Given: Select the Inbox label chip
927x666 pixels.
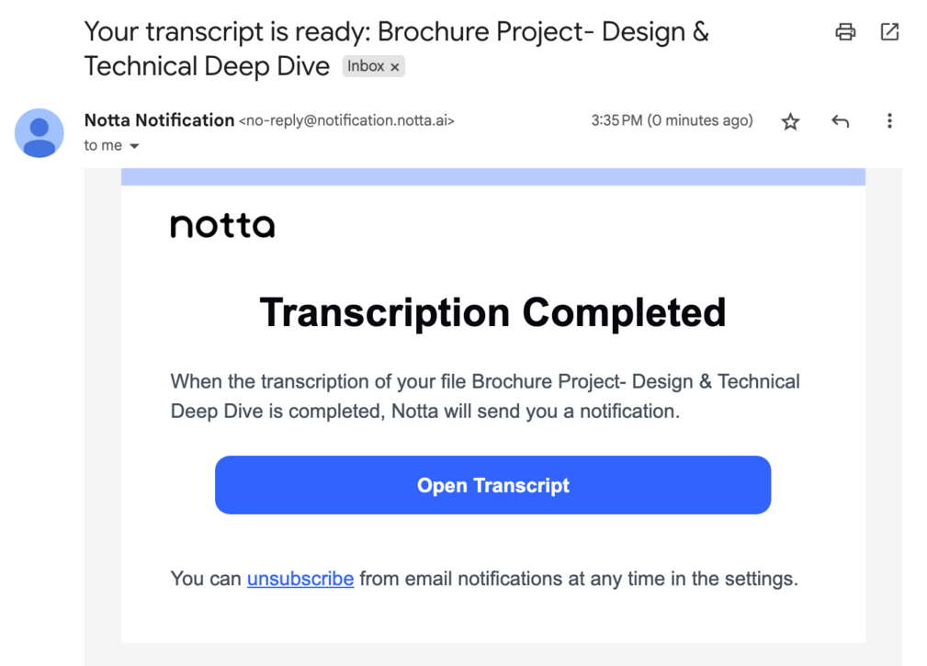Looking at the screenshot, I should point(366,66).
